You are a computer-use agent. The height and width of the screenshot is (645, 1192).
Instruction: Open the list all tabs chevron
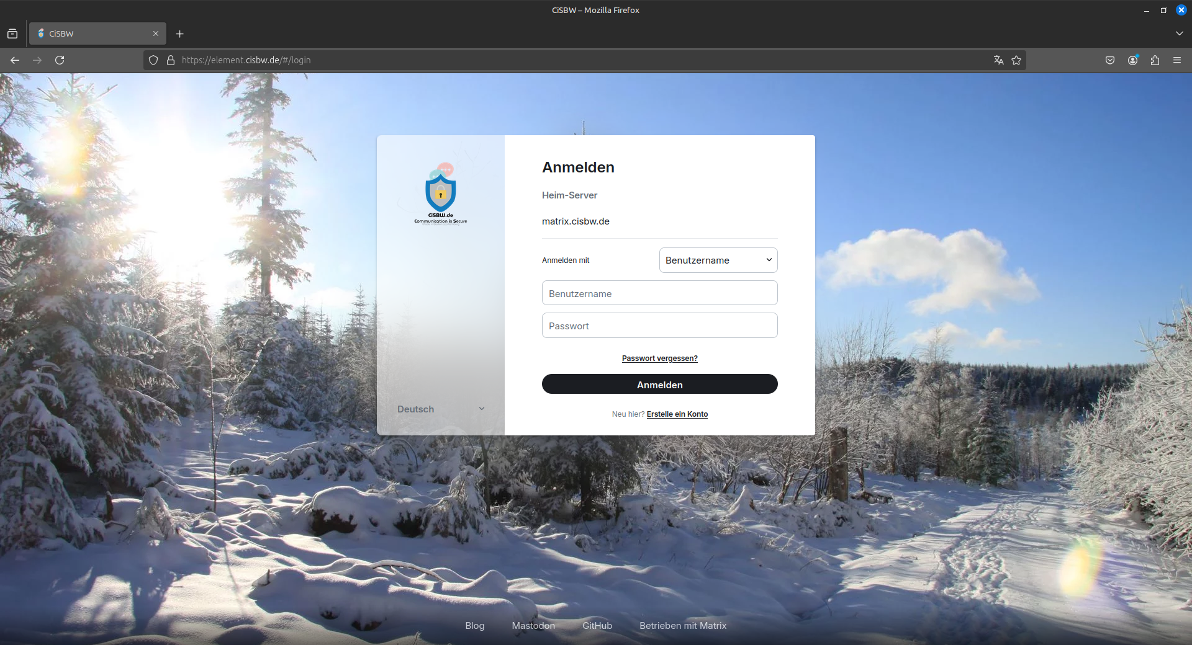1178,33
